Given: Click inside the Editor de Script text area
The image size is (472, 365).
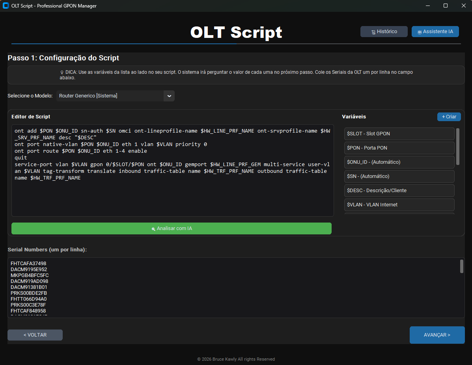Looking at the screenshot, I should [x=172, y=170].
